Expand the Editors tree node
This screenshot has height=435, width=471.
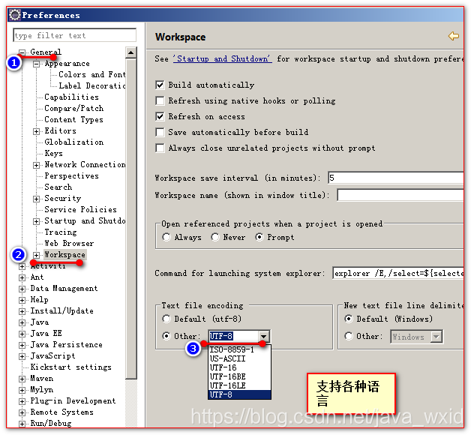click(x=36, y=131)
